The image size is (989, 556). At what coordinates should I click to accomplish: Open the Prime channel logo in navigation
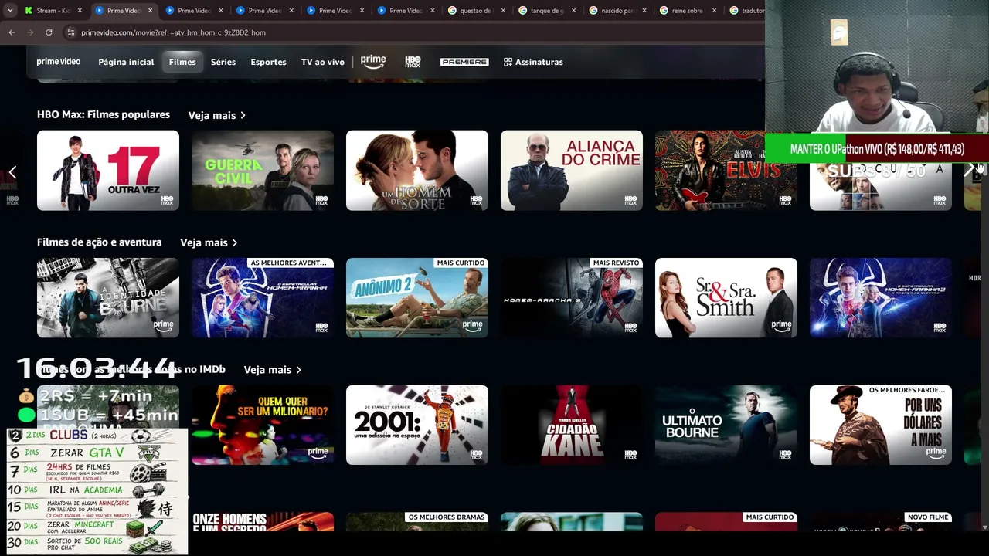coord(373,62)
